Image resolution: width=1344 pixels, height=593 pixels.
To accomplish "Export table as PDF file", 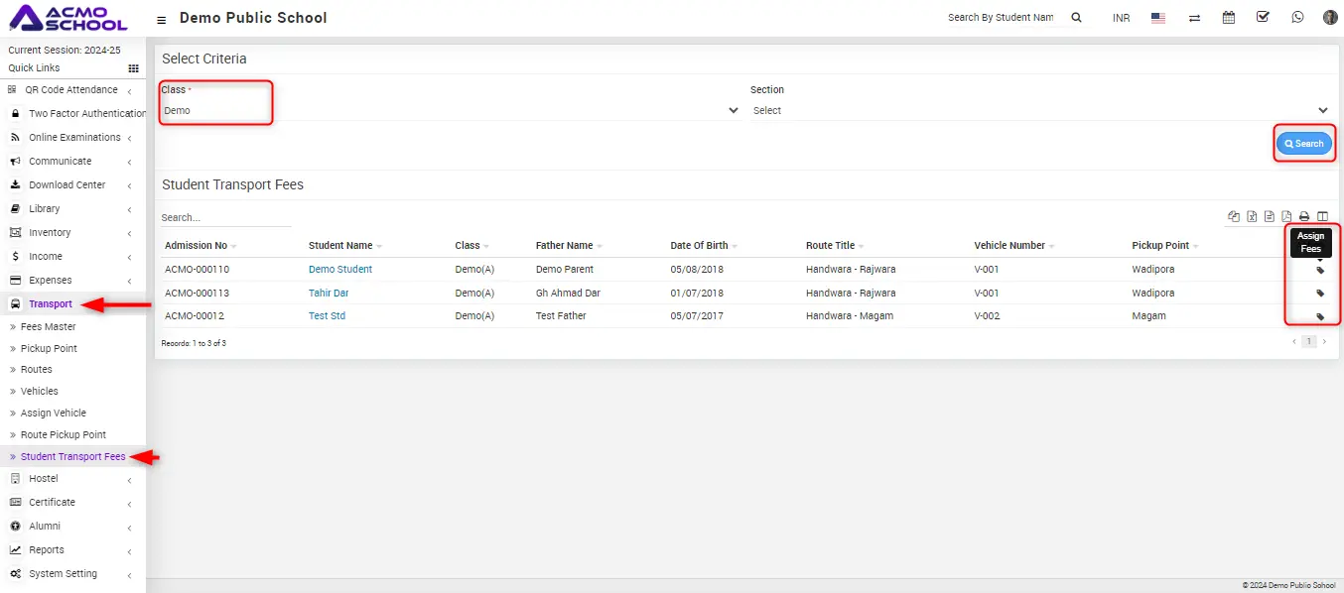I will pyautogui.click(x=1286, y=216).
